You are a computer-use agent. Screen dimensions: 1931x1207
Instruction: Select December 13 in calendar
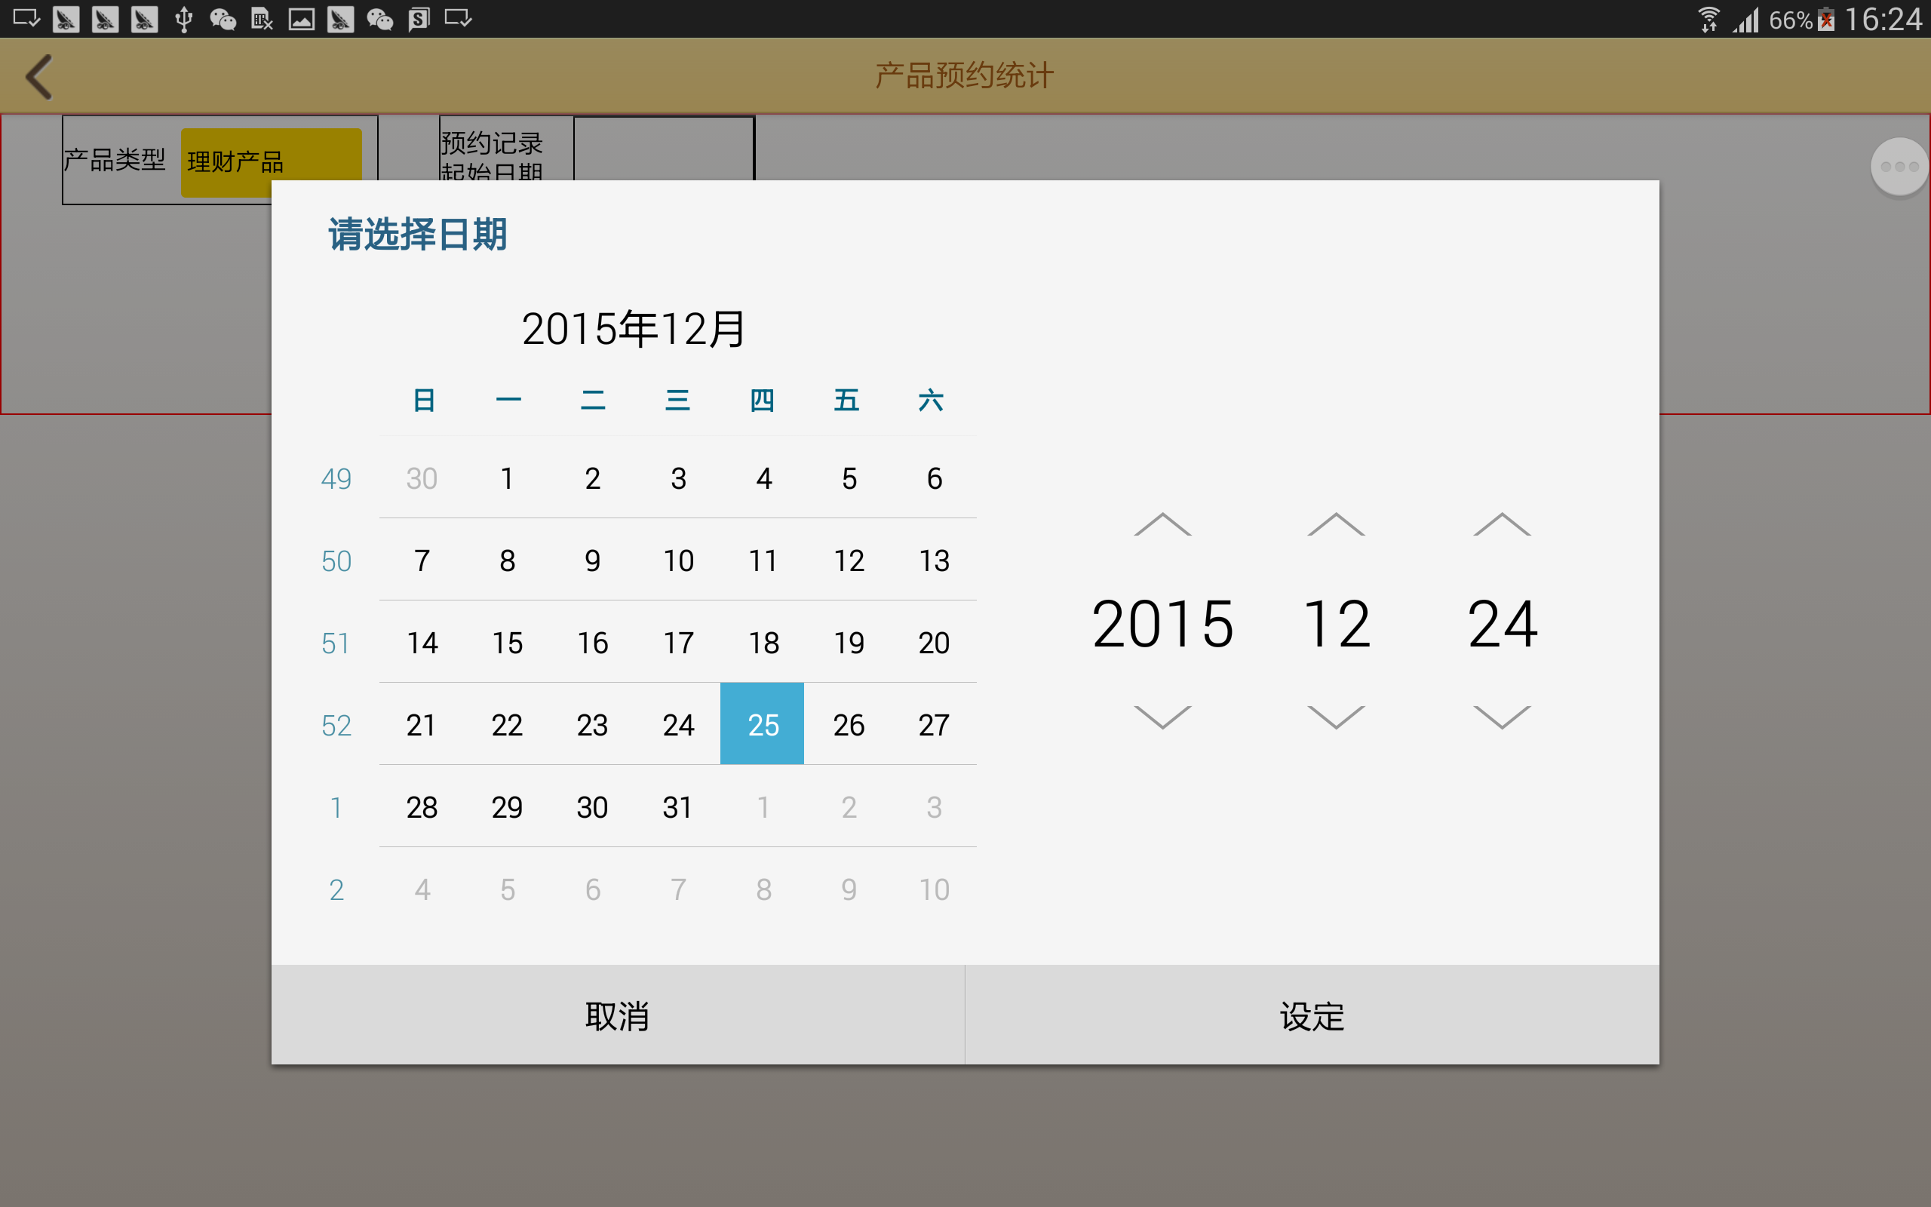tap(934, 561)
